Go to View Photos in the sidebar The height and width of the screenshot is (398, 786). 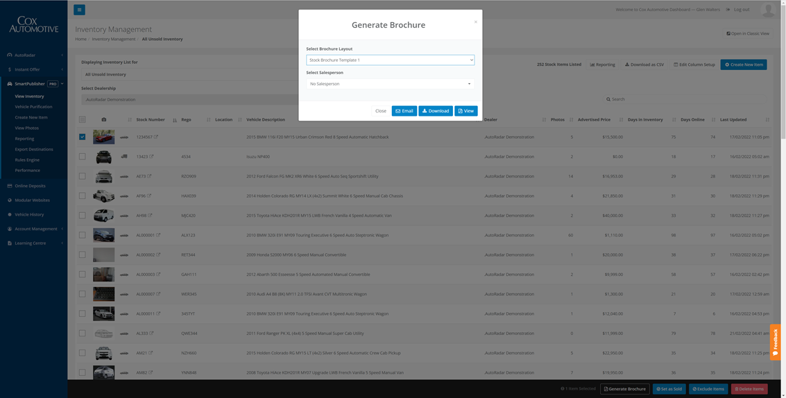click(26, 128)
